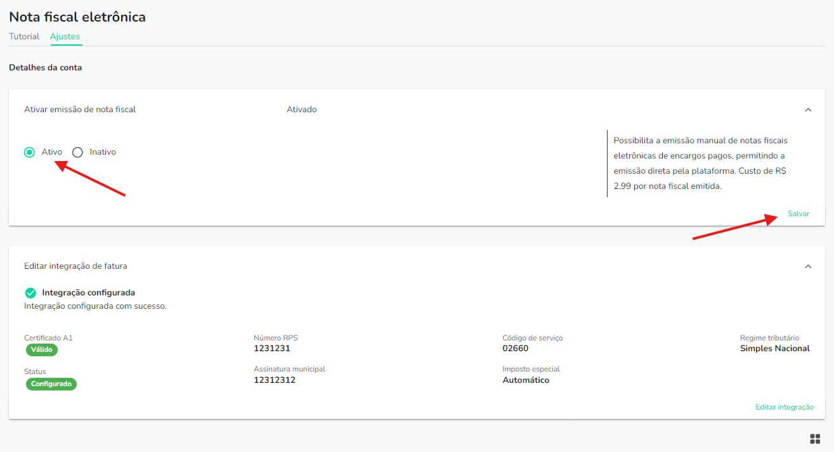Click the green checkmark icon beside Integração configurada

pos(30,293)
